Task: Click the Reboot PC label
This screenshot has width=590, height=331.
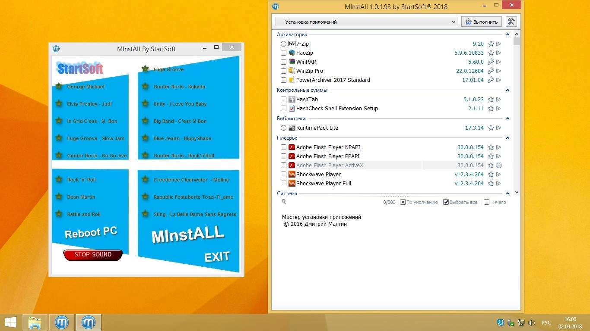Action: click(x=91, y=232)
